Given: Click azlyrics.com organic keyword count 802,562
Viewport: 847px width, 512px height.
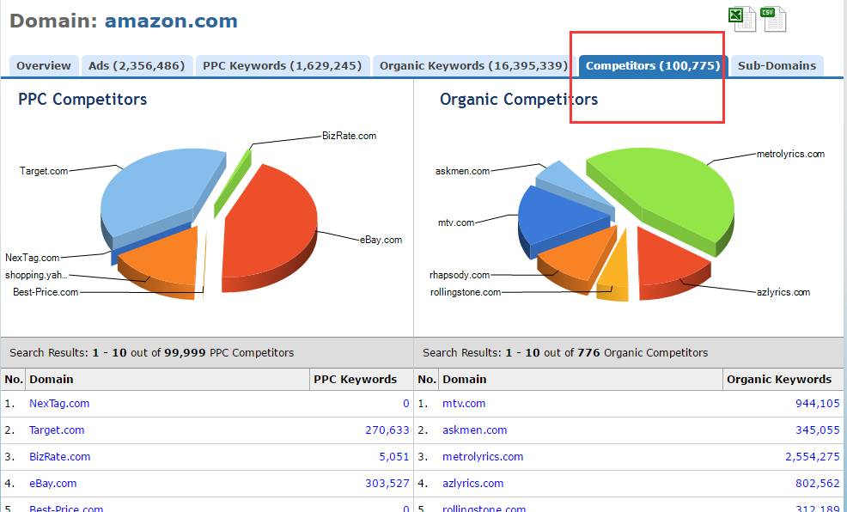Looking at the screenshot, I should 818,484.
